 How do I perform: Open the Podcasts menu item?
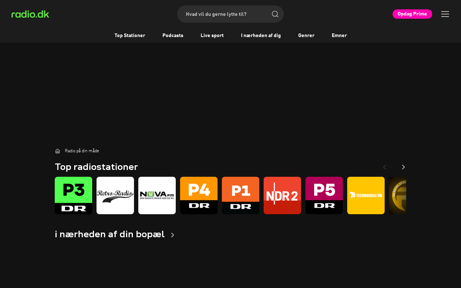173,35
